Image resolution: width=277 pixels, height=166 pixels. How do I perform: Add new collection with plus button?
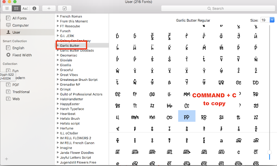(x=6, y=159)
